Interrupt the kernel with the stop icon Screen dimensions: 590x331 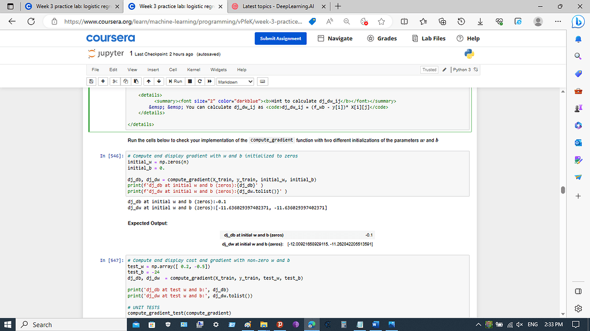(x=189, y=82)
